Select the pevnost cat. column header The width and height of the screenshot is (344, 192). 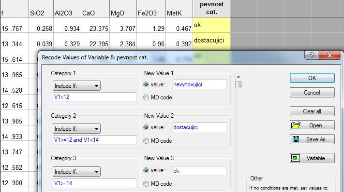[x=211, y=8]
